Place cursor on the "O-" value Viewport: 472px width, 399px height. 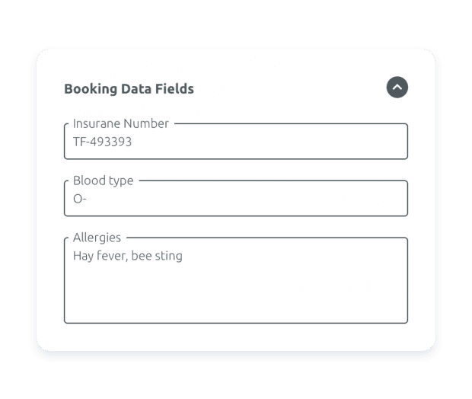point(80,199)
